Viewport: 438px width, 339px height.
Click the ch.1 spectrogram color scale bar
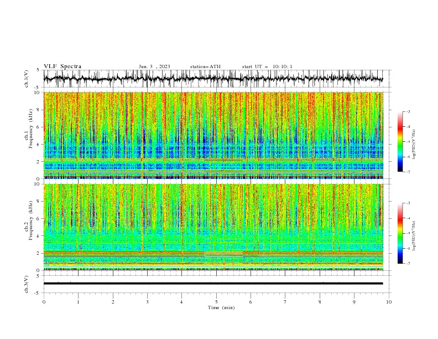pos(400,142)
